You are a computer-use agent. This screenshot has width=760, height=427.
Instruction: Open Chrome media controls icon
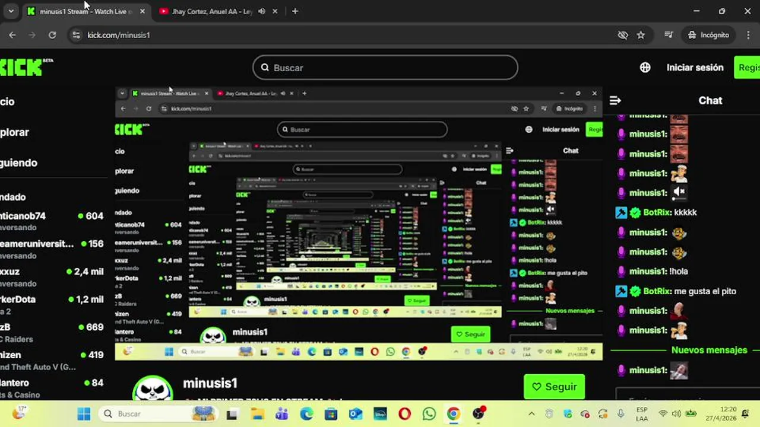click(x=669, y=35)
